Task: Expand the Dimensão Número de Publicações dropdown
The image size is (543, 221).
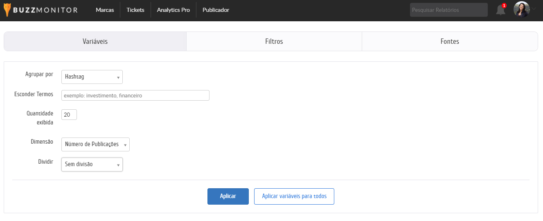Action: coord(95,144)
